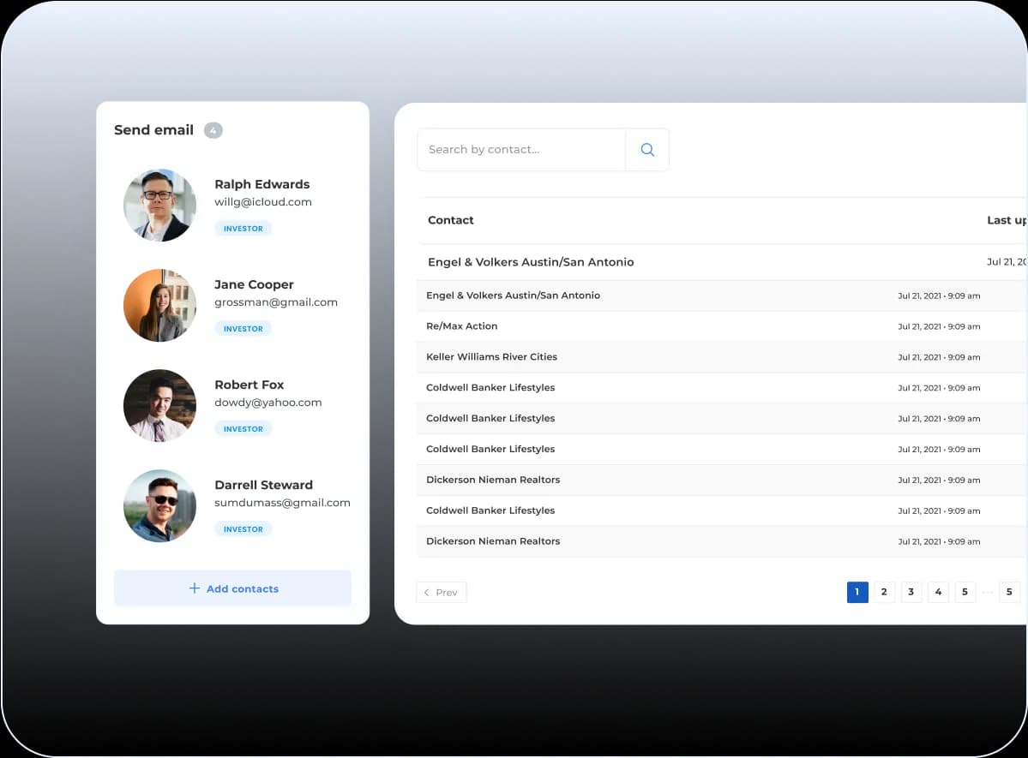Select the Re/Max Action contact row

click(x=461, y=326)
